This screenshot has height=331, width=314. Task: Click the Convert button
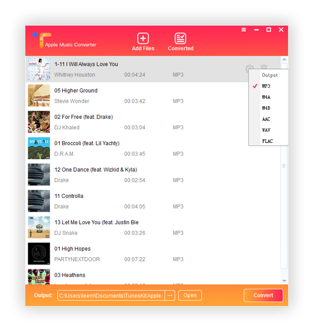tap(263, 295)
